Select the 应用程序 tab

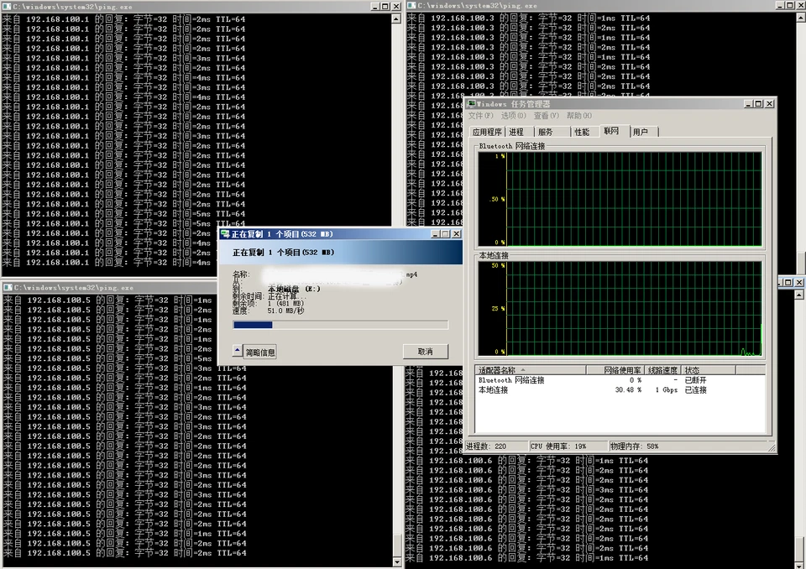click(487, 131)
